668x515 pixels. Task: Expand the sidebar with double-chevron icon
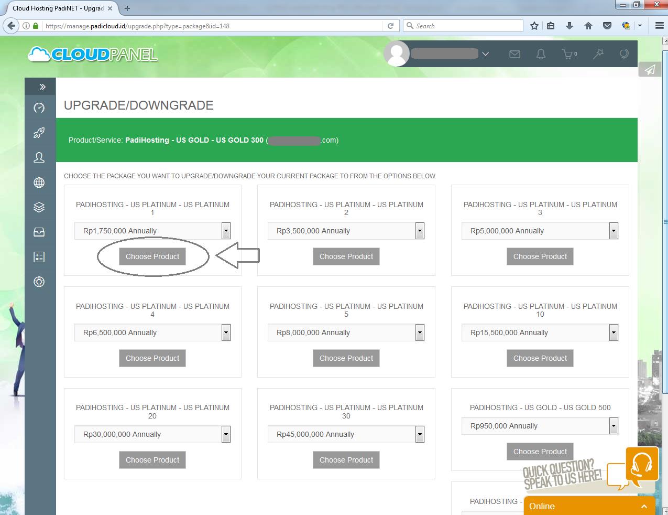pos(42,87)
